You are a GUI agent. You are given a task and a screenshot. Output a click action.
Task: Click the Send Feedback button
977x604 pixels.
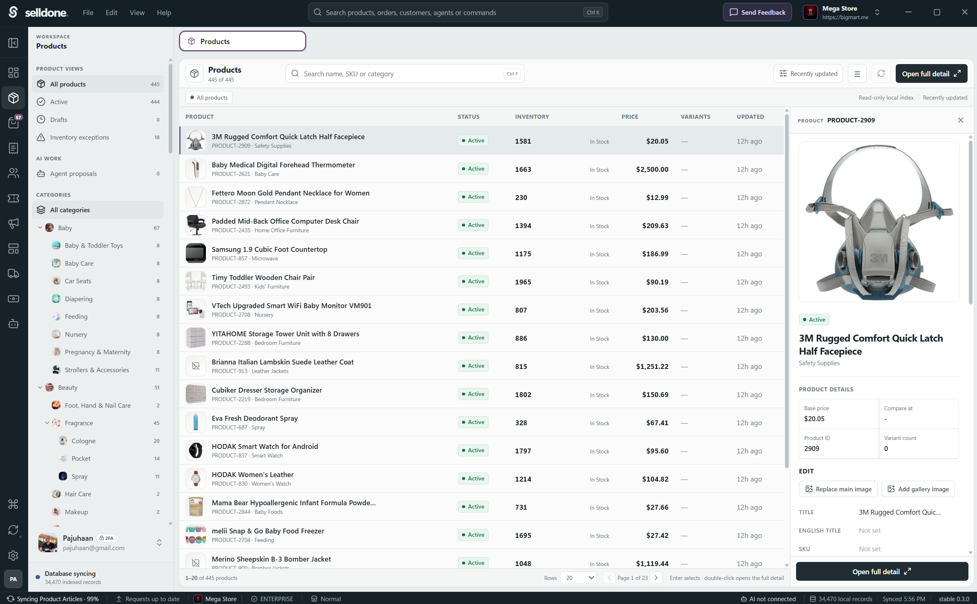[758, 12]
